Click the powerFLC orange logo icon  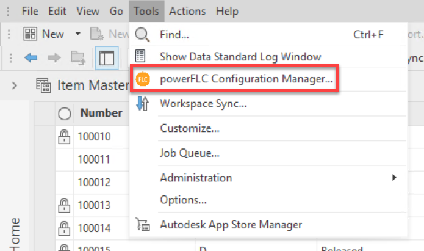(x=142, y=79)
